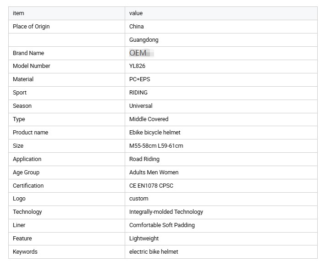Screen dimensions: 331x267
Task: Click the 'China' value cell
Action: [221, 27]
